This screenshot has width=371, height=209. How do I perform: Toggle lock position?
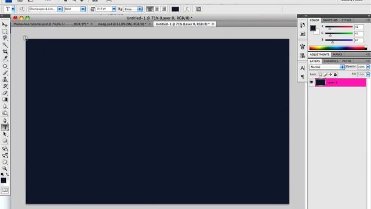(x=330, y=74)
